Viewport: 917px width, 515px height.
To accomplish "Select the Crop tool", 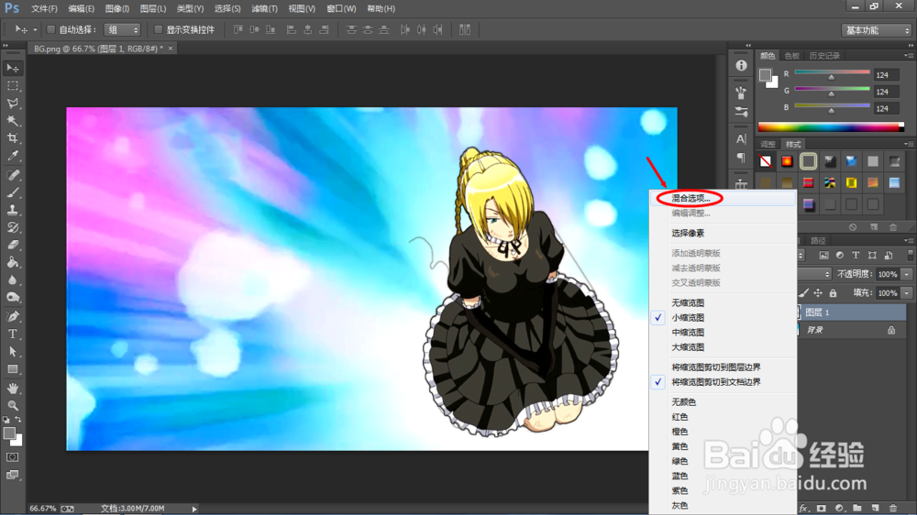I will [x=12, y=138].
